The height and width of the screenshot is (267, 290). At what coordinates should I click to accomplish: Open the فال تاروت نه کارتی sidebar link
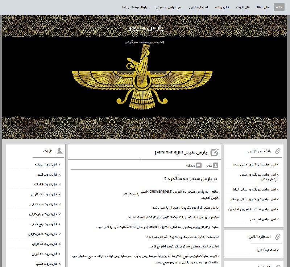click(44, 244)
